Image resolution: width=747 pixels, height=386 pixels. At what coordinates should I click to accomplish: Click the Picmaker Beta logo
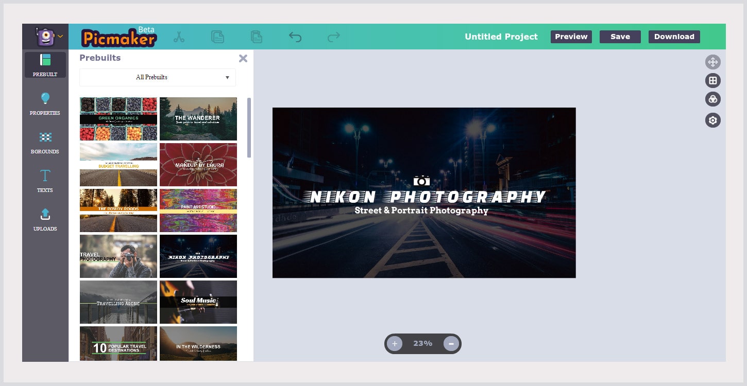click(119, 37)
